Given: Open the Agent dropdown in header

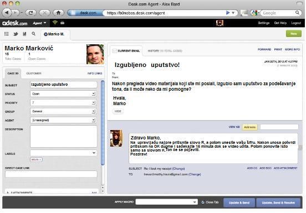Looking at the screenshot, I should coord(39,23).
